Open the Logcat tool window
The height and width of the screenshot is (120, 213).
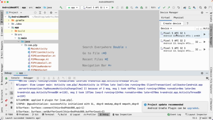[75, 115]
